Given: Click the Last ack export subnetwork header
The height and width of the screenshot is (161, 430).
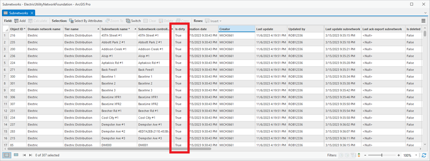Looking at the screenshot, I should pos(383,29).
